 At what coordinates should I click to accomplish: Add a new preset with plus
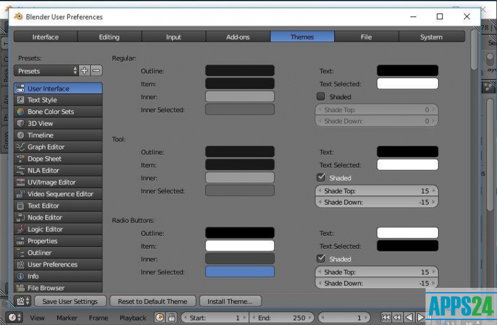[x=84, y=71]
